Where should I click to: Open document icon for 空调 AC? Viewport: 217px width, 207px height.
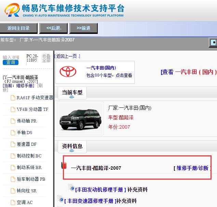[x=13, y=203]
